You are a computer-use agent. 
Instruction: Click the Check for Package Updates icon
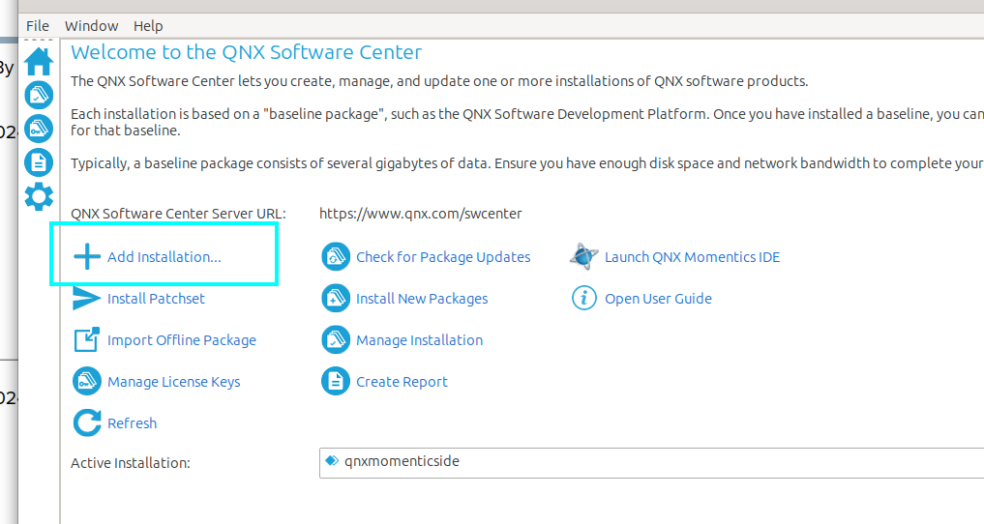336,257
